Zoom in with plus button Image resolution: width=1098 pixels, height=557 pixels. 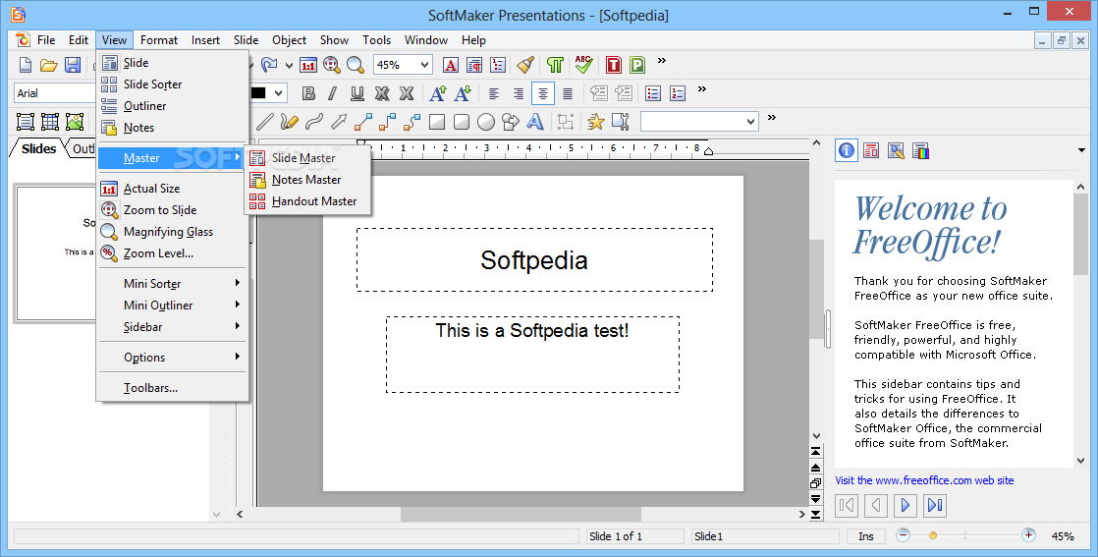[x=1028, y=535]
